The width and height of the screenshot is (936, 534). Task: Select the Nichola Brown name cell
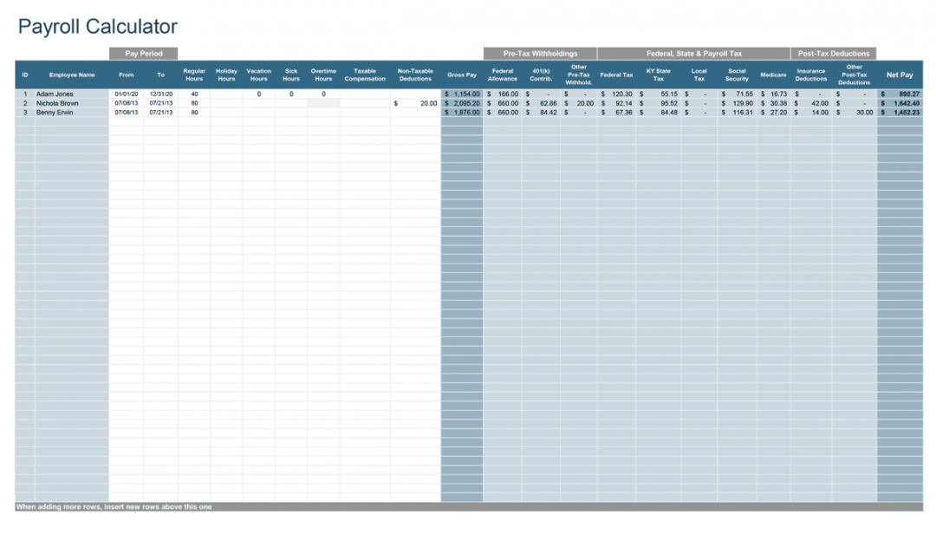[57, 103]
